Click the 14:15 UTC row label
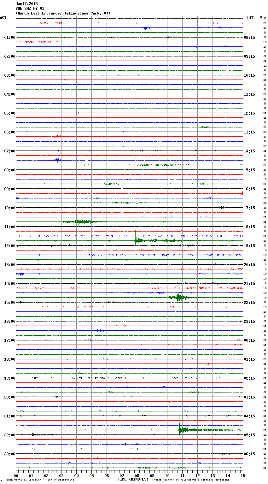 tap(249, 151)
